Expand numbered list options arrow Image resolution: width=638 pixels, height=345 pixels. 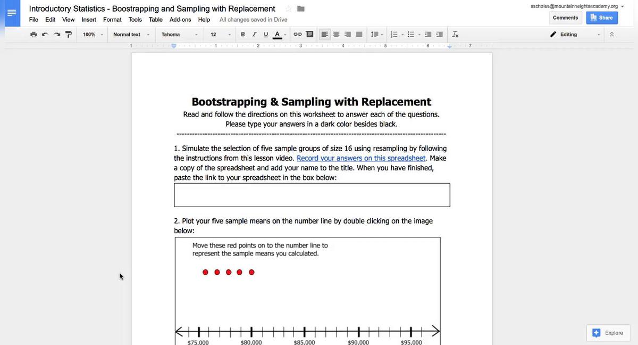(402, 35)
